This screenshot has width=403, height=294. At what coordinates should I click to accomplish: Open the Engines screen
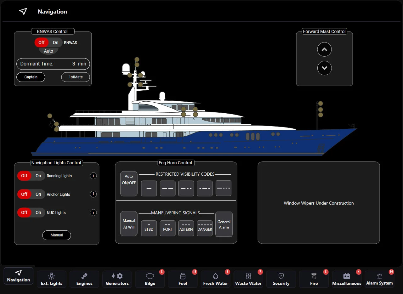pos(84,279)
